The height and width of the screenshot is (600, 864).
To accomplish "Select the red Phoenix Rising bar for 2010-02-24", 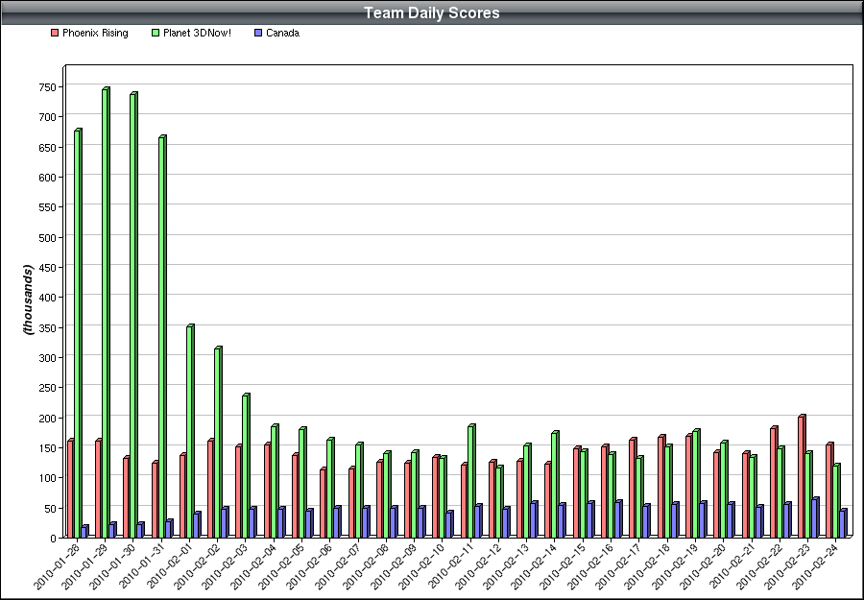I will [x=829, y=490].
